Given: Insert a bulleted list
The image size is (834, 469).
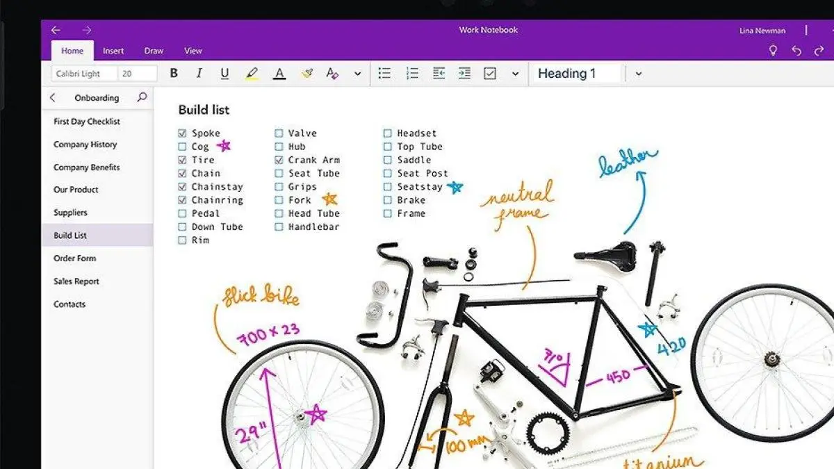Looking at the screenshot, I should point(384,73).
